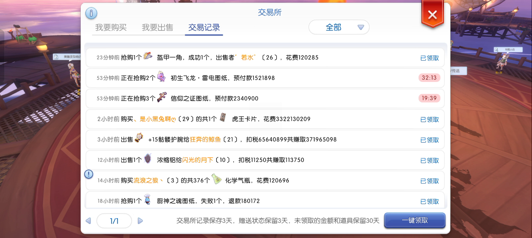Select the 交易记录 tab
Viewport: 532px width, 238px height.
[x=204, y=27]
